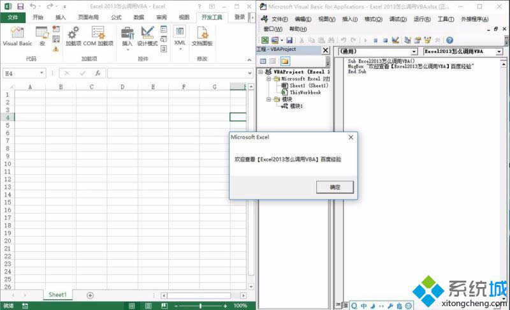Toggle folders view in project explorer
The image size is (510, 310).
pyautogui.click(x=285, y=61)
